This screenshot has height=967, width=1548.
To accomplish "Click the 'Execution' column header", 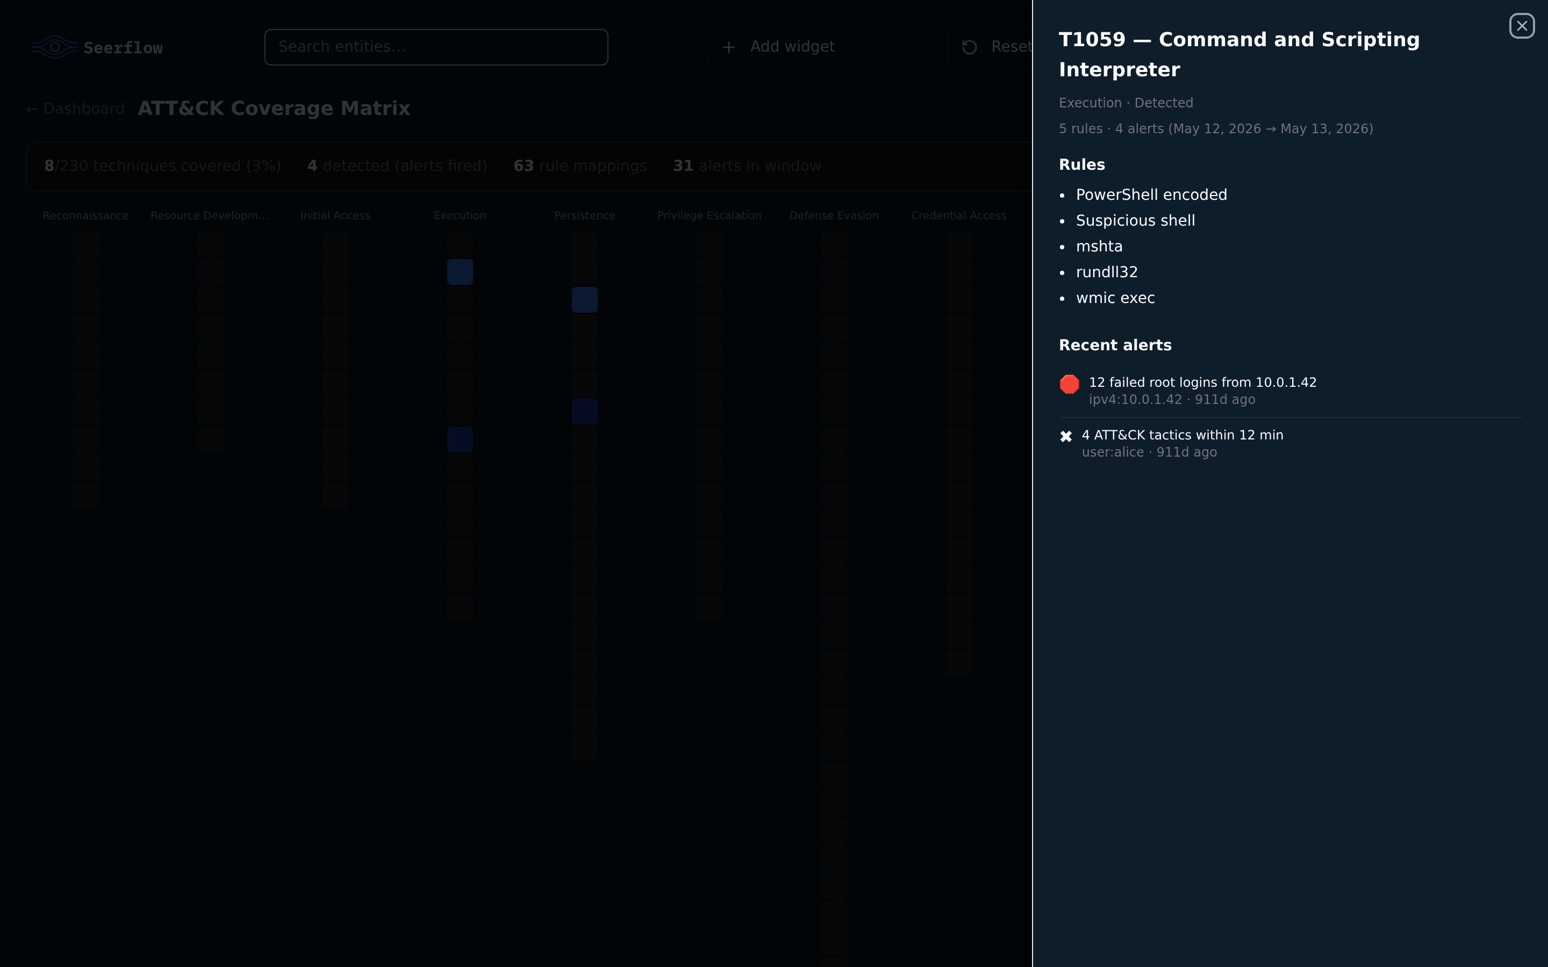I will [460, 215].
